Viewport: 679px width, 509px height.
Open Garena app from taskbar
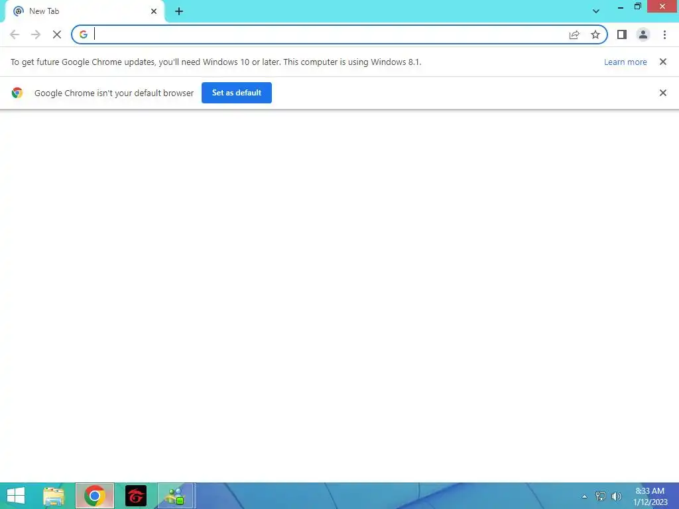tap(136, 496)
